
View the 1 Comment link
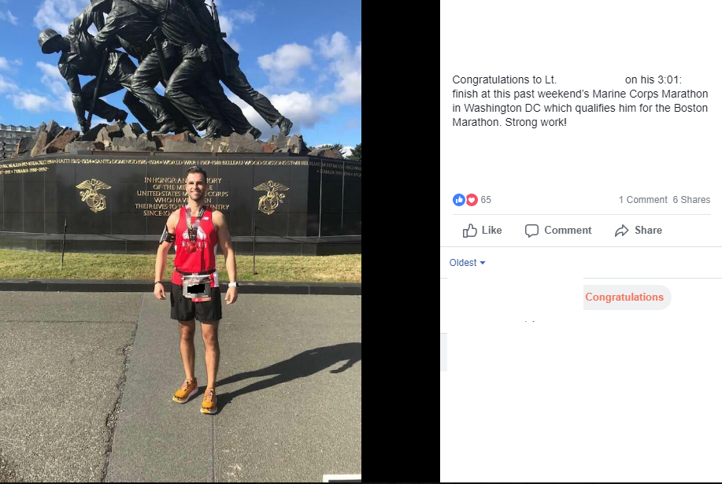642,200
